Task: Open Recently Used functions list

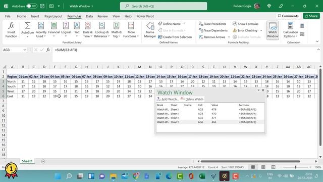Action: point(41,30)
